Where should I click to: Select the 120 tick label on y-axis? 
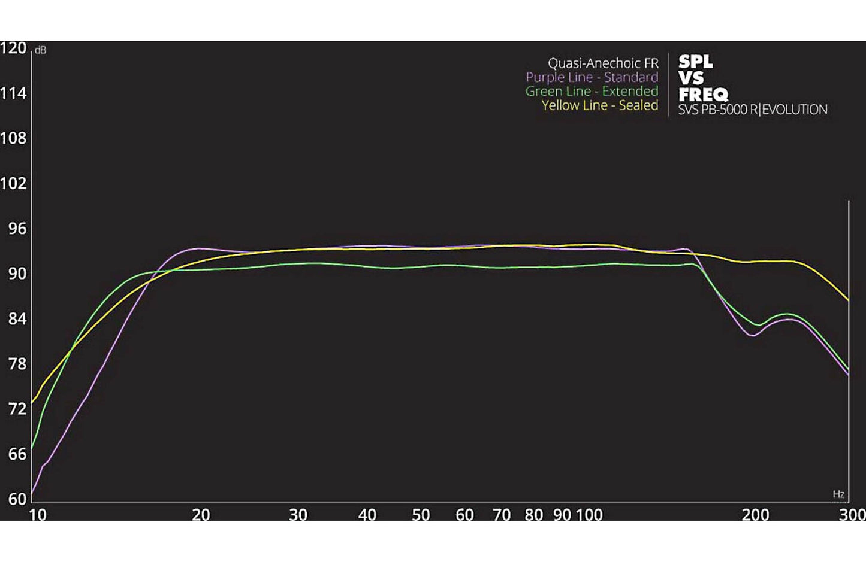point(13,48)
